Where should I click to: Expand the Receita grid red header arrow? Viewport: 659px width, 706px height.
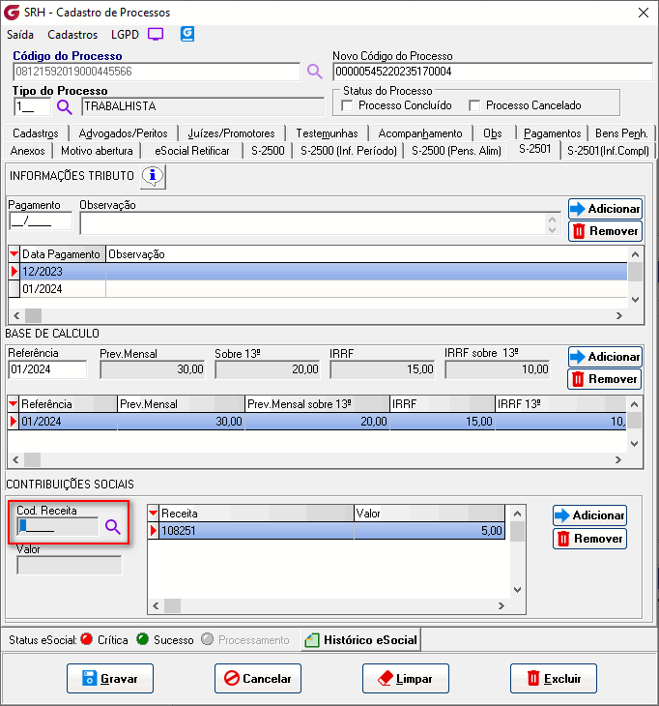point(153,514)
